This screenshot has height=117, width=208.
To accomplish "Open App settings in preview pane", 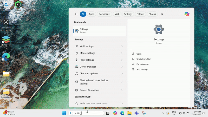I will [x=142, y=69].
